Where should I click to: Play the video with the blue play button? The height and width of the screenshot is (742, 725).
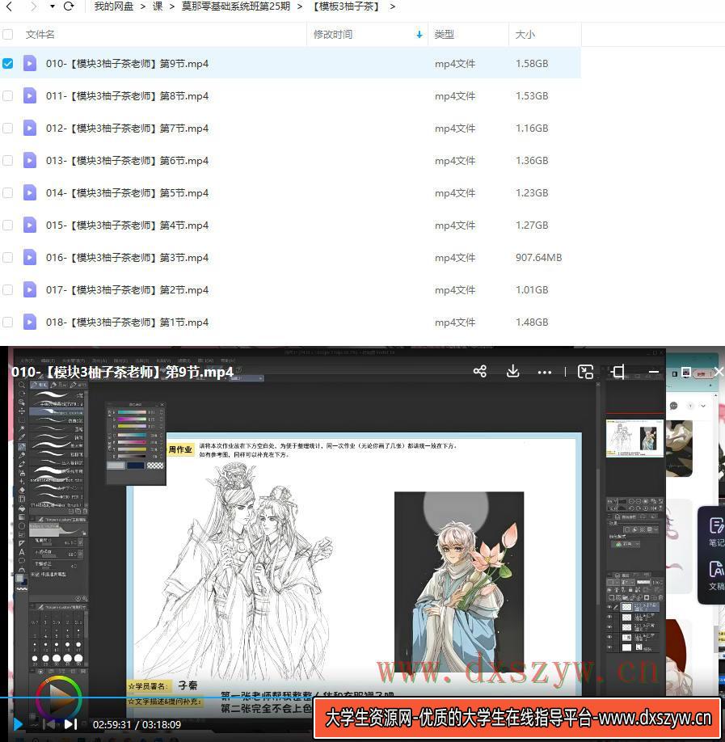point(18,724)
